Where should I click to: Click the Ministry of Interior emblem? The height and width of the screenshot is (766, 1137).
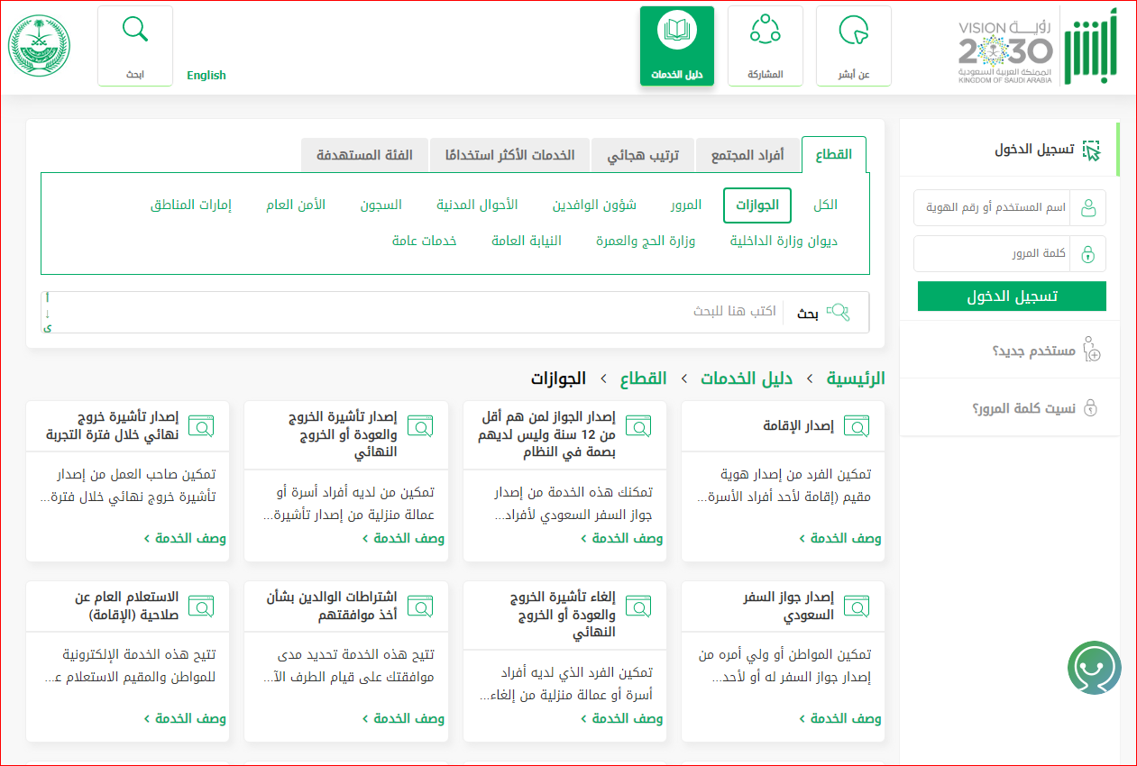pyautogui.click(x=39, y=45)
